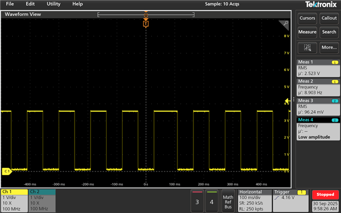341x213 pixels.
Task: Click the RL: 250 kpts record length text
Action: pos(251,209)
